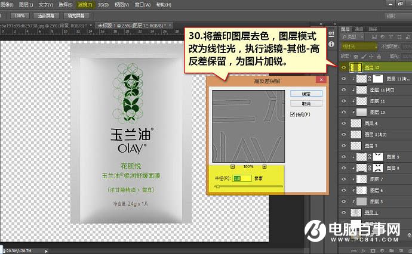Hide 图层 12 layer visibility
Screen dimensions: 412x254
[344, 67]
